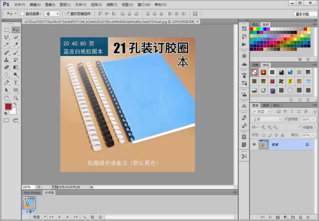
Task: Select the Move tool in toolbox
Action: click(x=16, y=30)
